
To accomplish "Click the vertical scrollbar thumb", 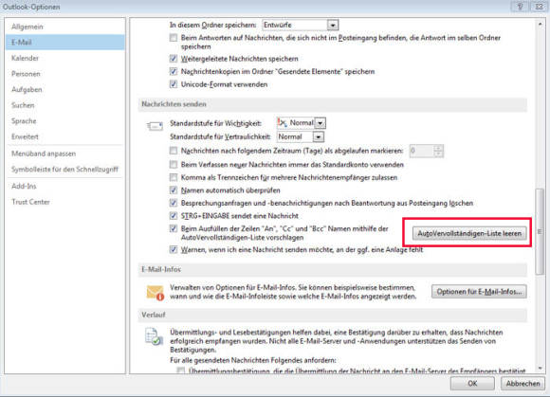I will [540, 231].
